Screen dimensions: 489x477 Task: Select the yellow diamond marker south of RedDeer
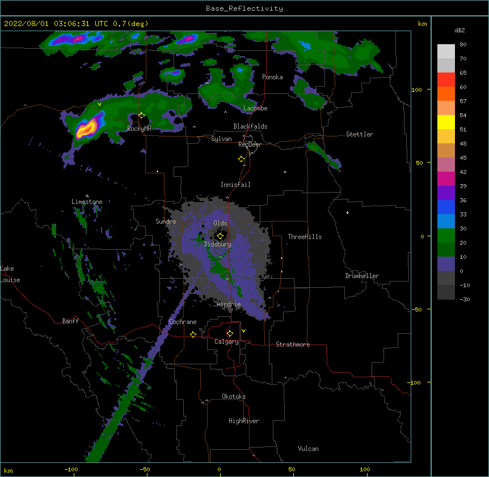pyautogui.click(x=242, y=159)
